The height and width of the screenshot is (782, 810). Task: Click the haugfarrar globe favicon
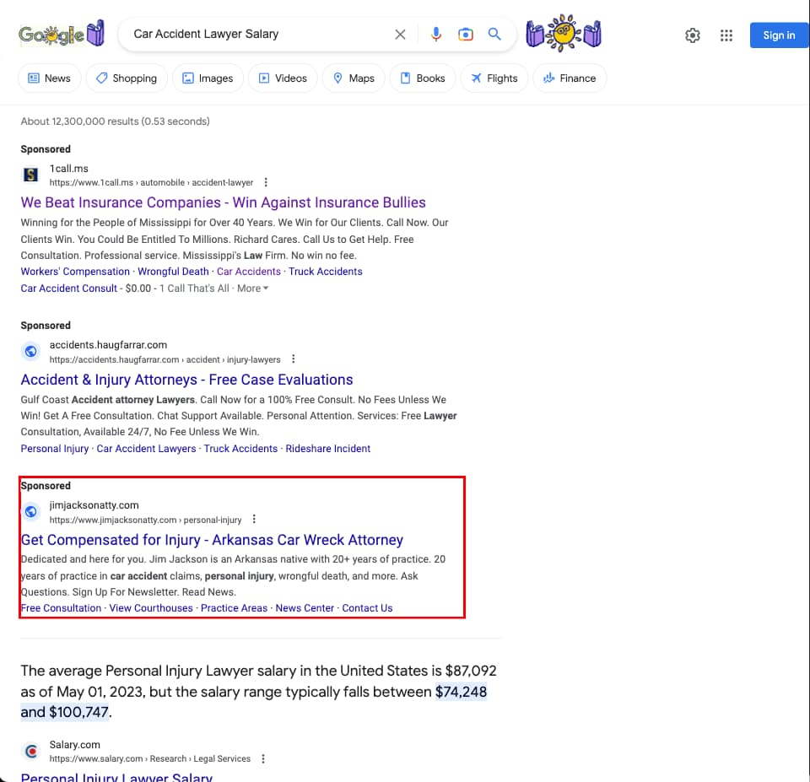[x=31, y=351]
